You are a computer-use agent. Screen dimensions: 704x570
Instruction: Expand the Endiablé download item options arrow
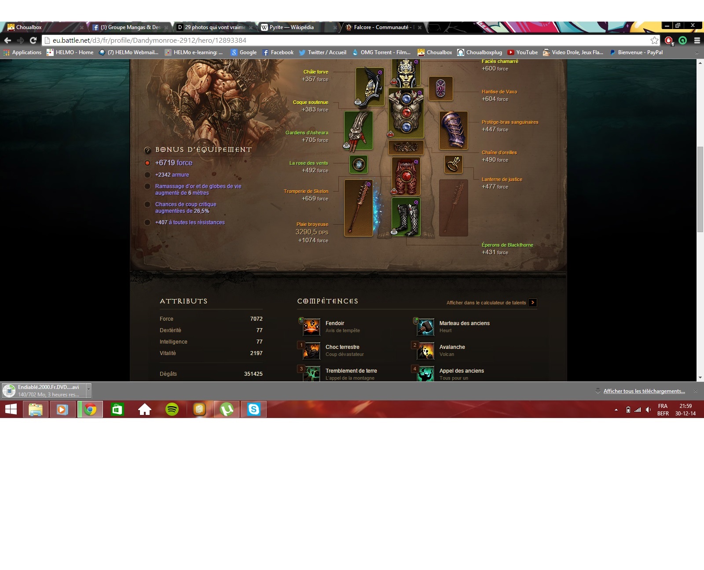[88, 391]
